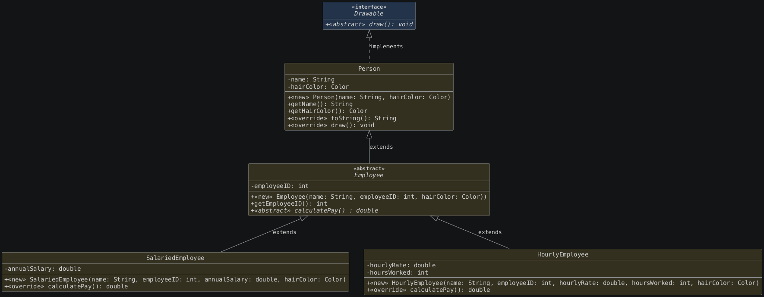
Task: Click the arrowhead from SalariedEmployee at Employee
Action: [x=304, y=218]
